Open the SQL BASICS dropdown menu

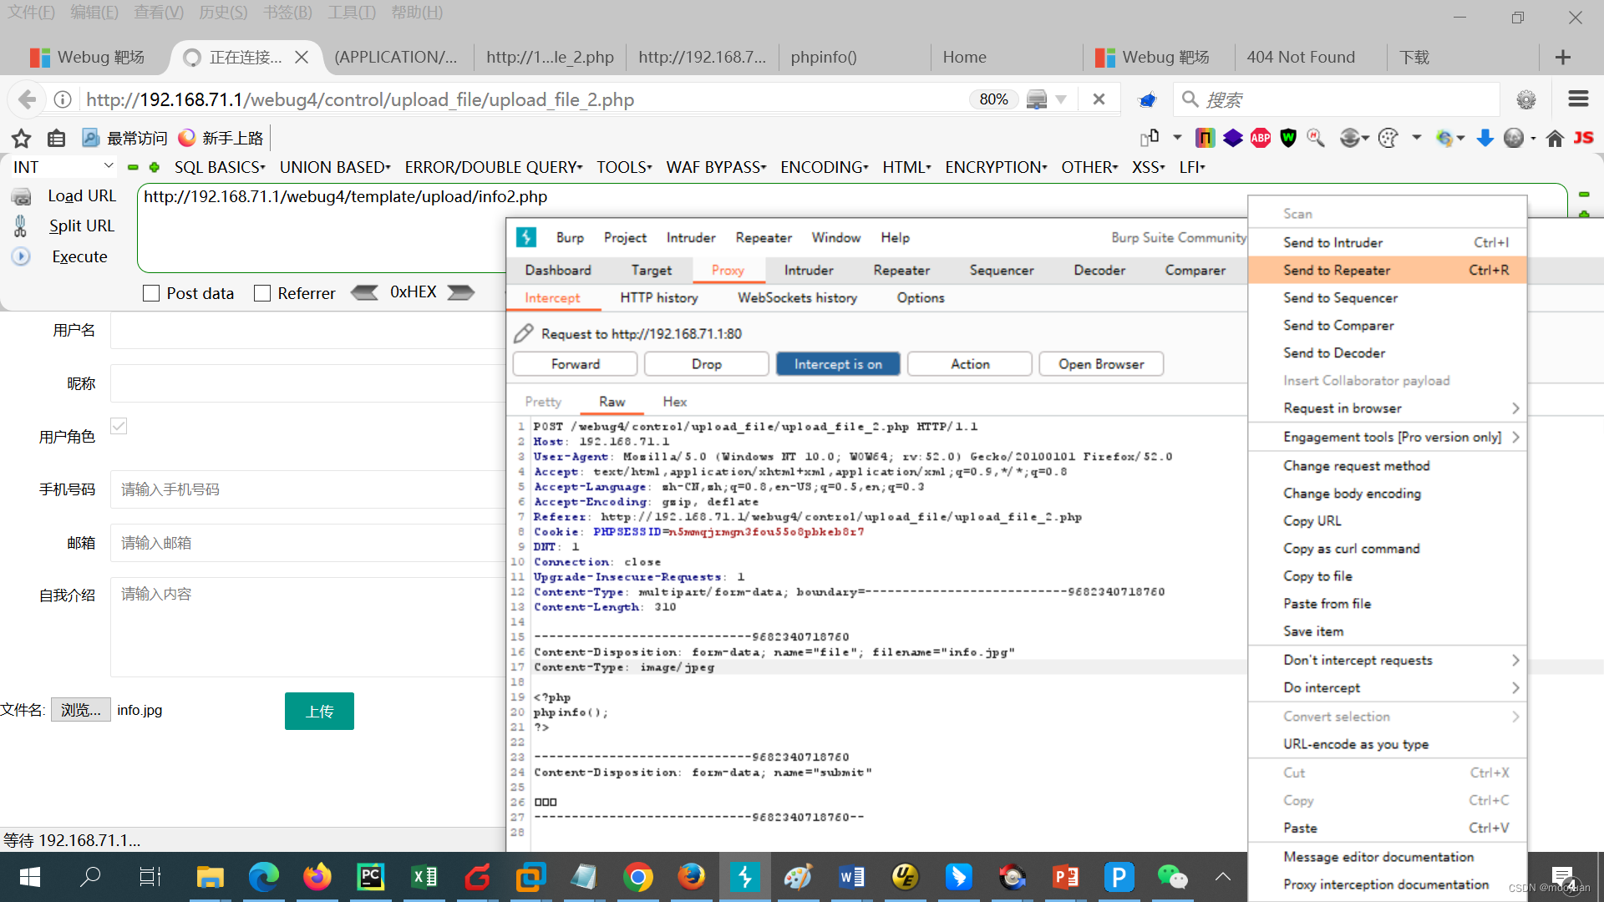pos(219,167)
